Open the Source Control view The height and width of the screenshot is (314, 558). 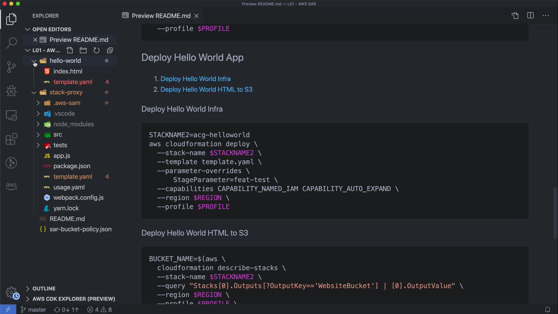click(x=11, y=67)
